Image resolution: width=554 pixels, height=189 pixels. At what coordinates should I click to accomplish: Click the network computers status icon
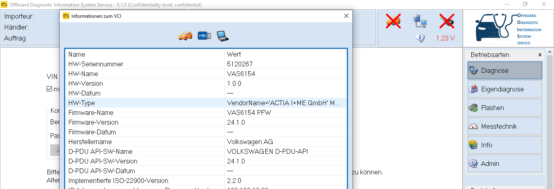click(420, 21)
